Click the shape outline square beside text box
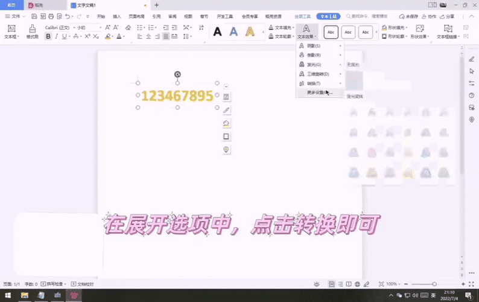Viewport: 479px width, 302px height. pyautogui.click(x=226, y=136)
